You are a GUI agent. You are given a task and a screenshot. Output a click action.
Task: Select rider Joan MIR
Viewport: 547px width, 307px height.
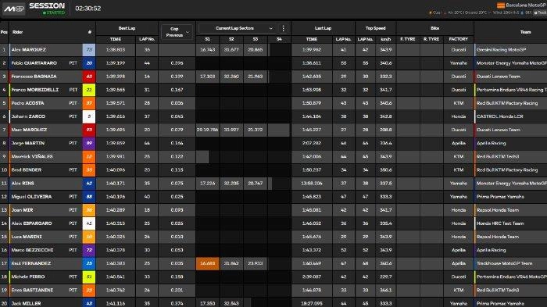pos(22,210)
